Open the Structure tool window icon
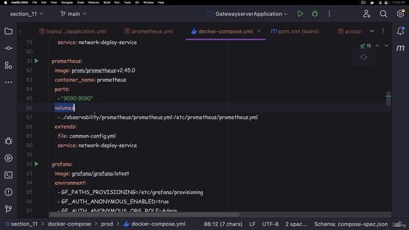This screenshot has width=409, height=230. 8,65
